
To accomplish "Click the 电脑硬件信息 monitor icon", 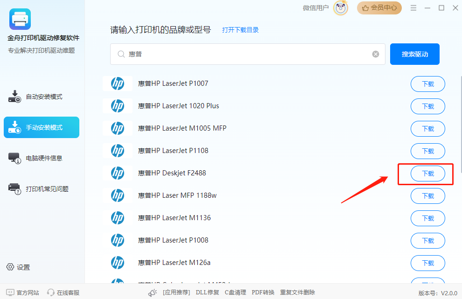I will (14, 158).
